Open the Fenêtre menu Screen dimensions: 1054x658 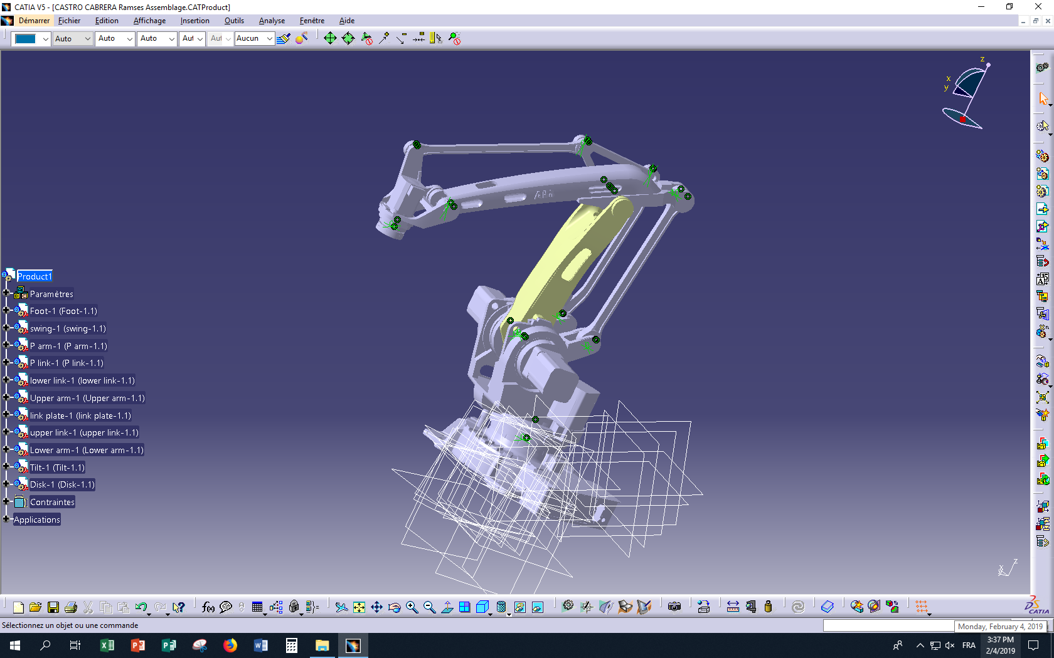pos(312,21)
